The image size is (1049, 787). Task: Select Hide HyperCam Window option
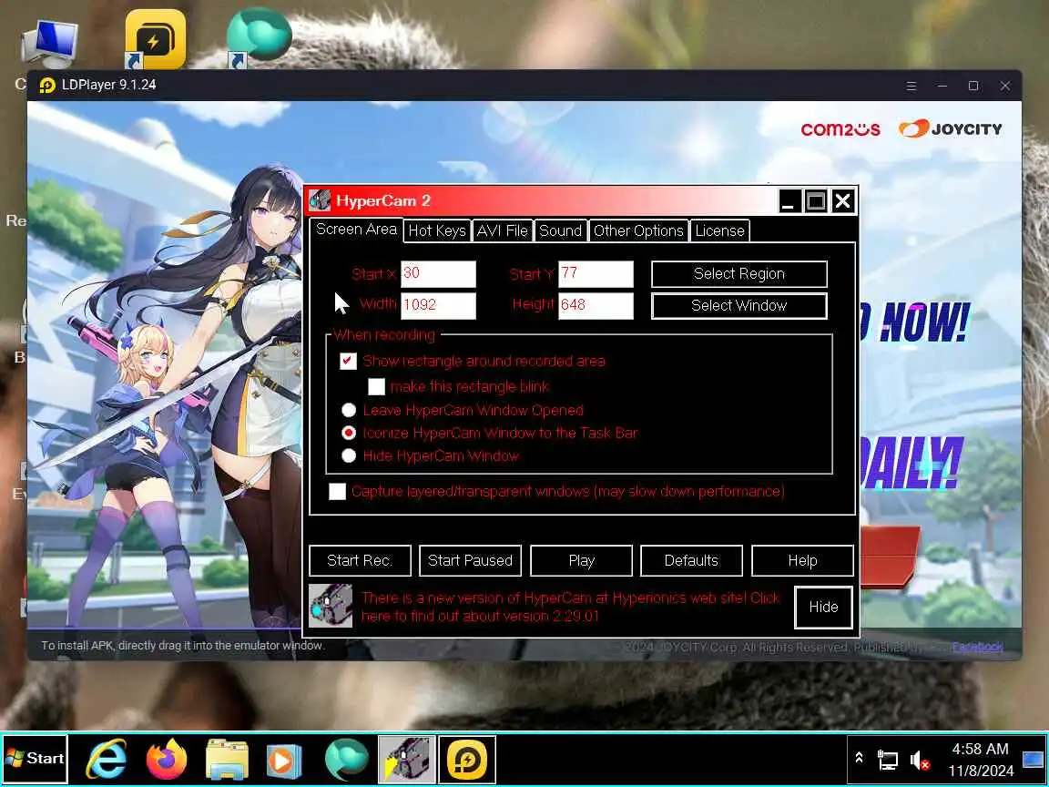click(349, 455)
